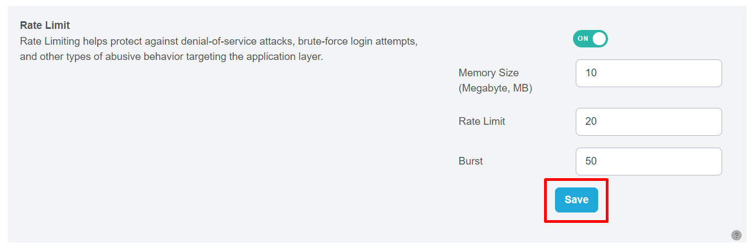The height and width of the screenshot is (249, 756).
Task: Click the Memory Size label
Action: pyautogui.click(x=488, y=73)
